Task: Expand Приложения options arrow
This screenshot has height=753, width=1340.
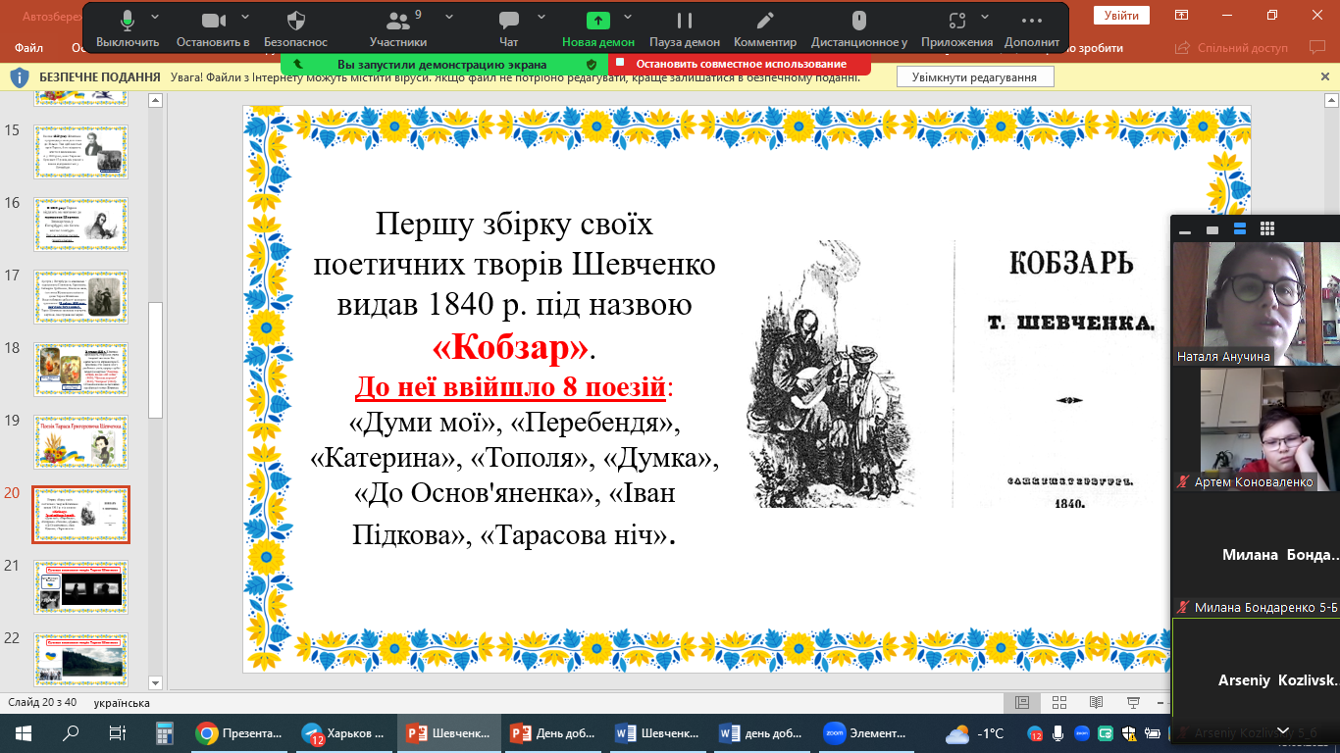Action: point(985,17)
